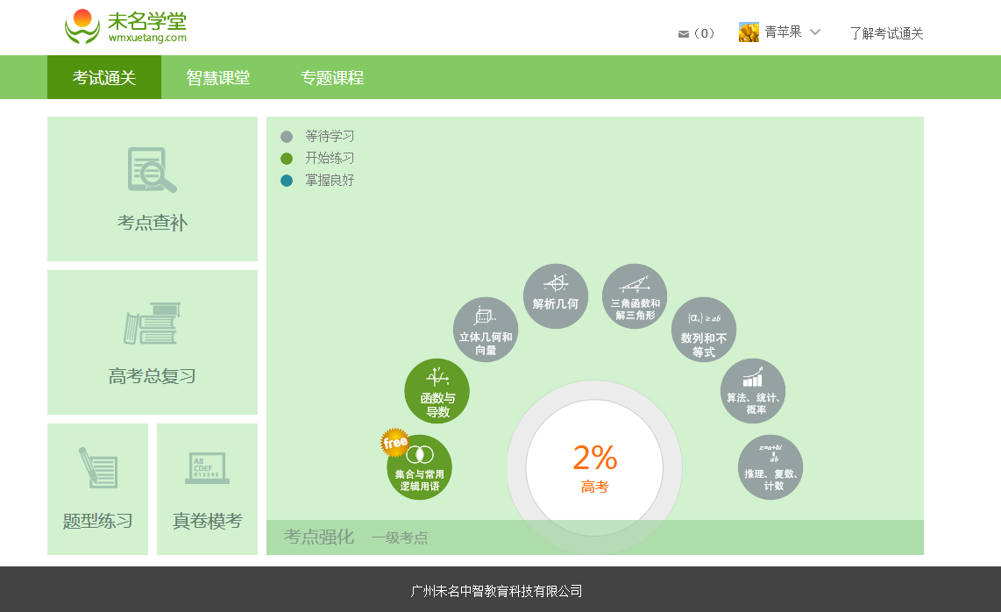
Task: Open the 考点查补 panel
Action: (153, 189)
